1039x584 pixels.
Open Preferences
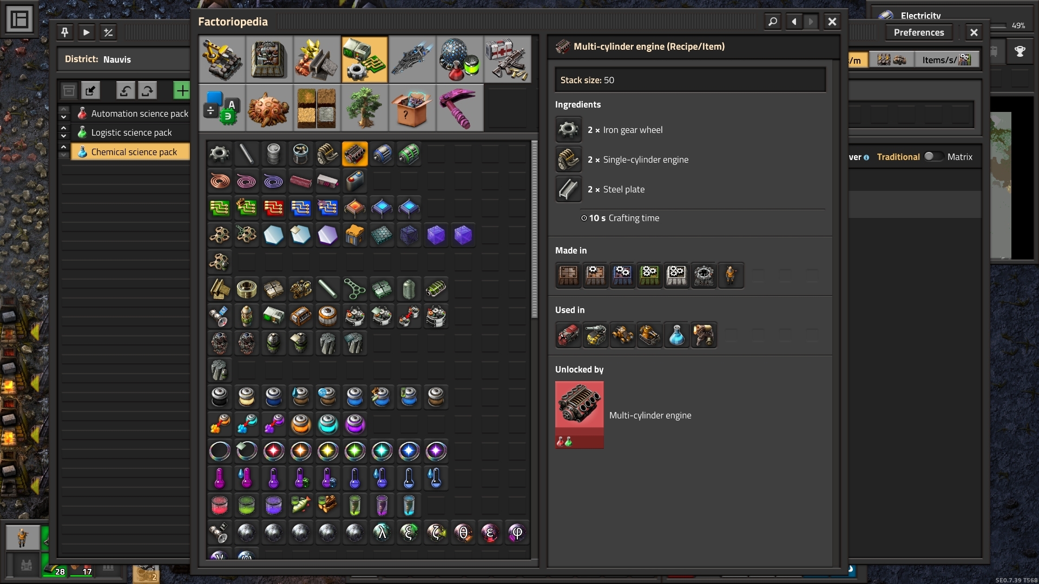(x=918, y=32)
